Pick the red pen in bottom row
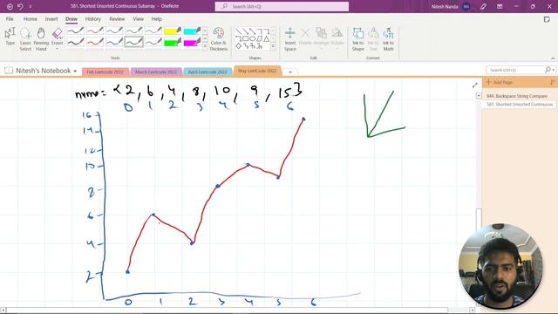 [x=95, y=43]
